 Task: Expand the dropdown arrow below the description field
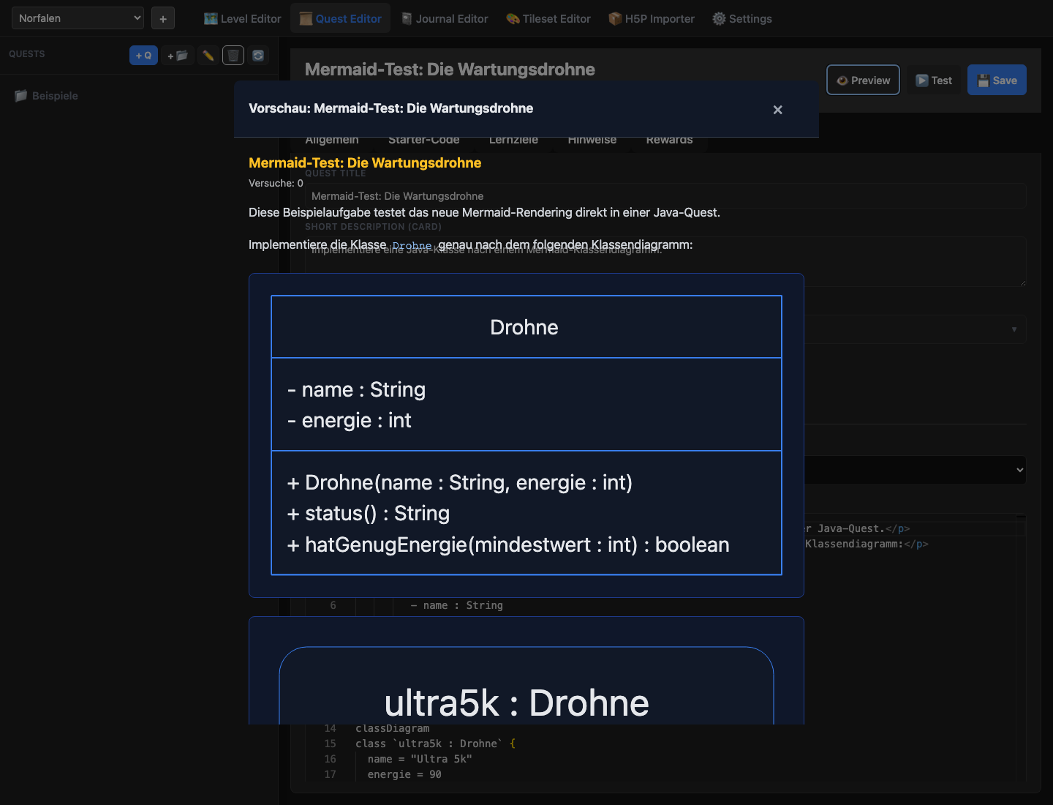1014,329
